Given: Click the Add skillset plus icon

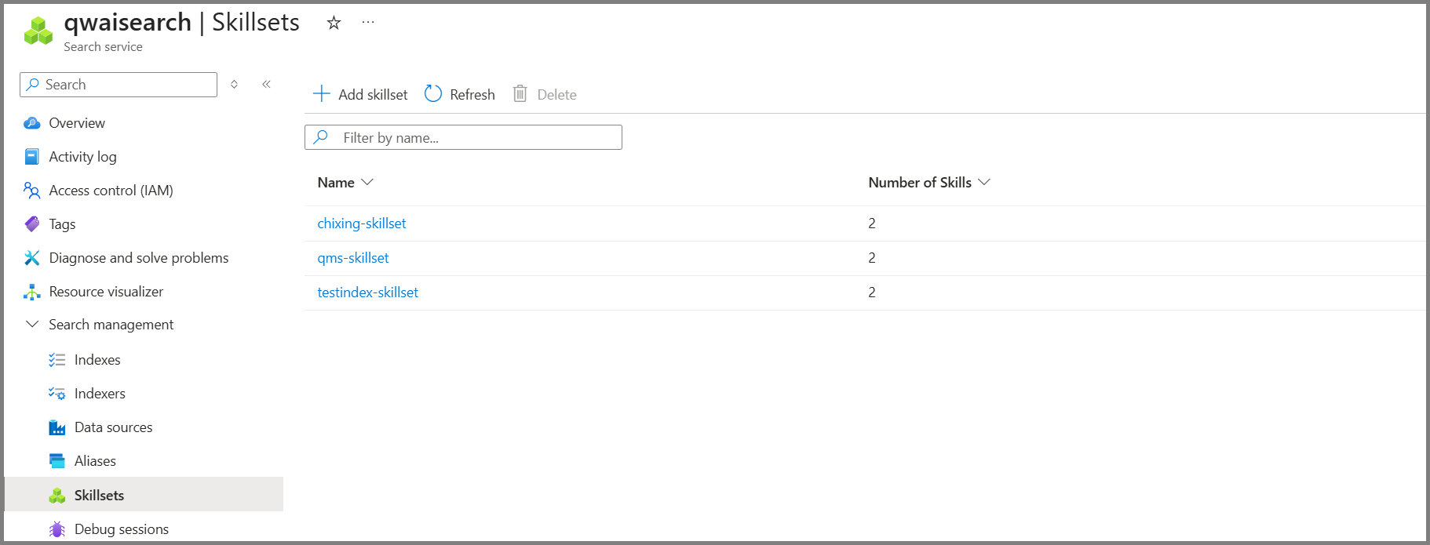Looking at the screenshot, I should click(x=321, y=94).
